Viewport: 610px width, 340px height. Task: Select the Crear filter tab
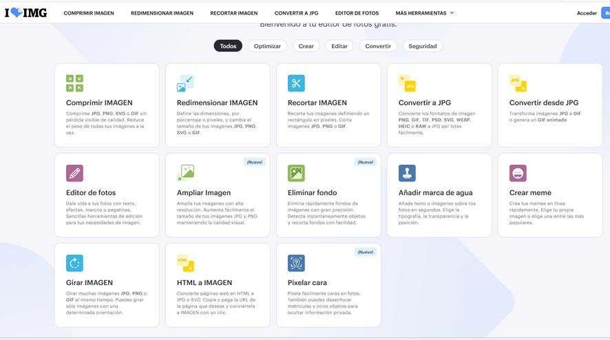[x=306, y=46]
